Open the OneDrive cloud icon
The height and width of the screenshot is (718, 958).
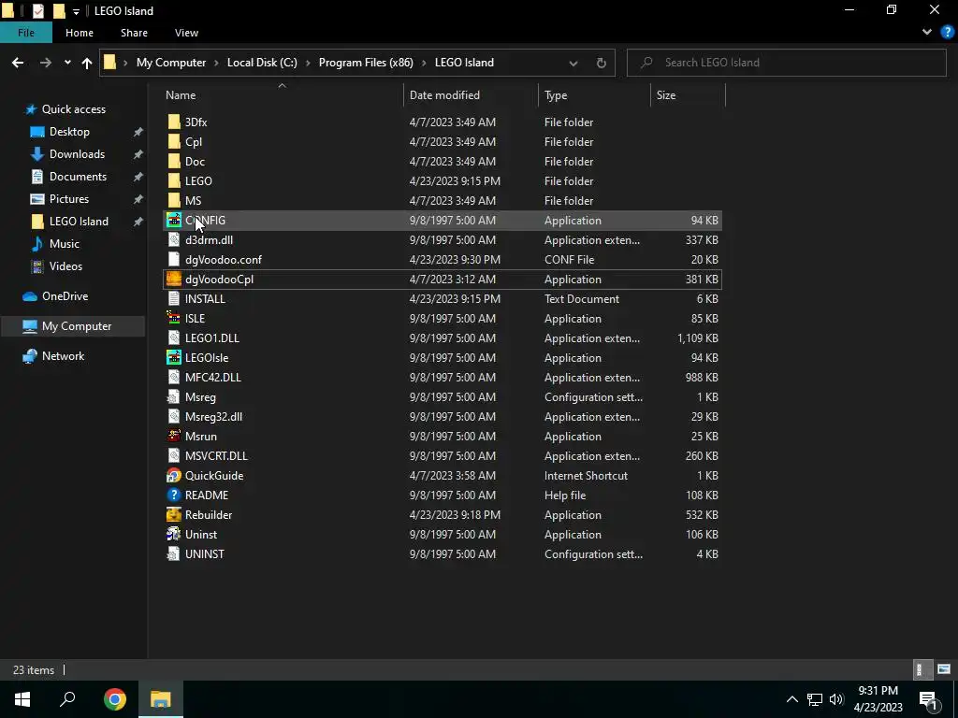tap(30, 296)
